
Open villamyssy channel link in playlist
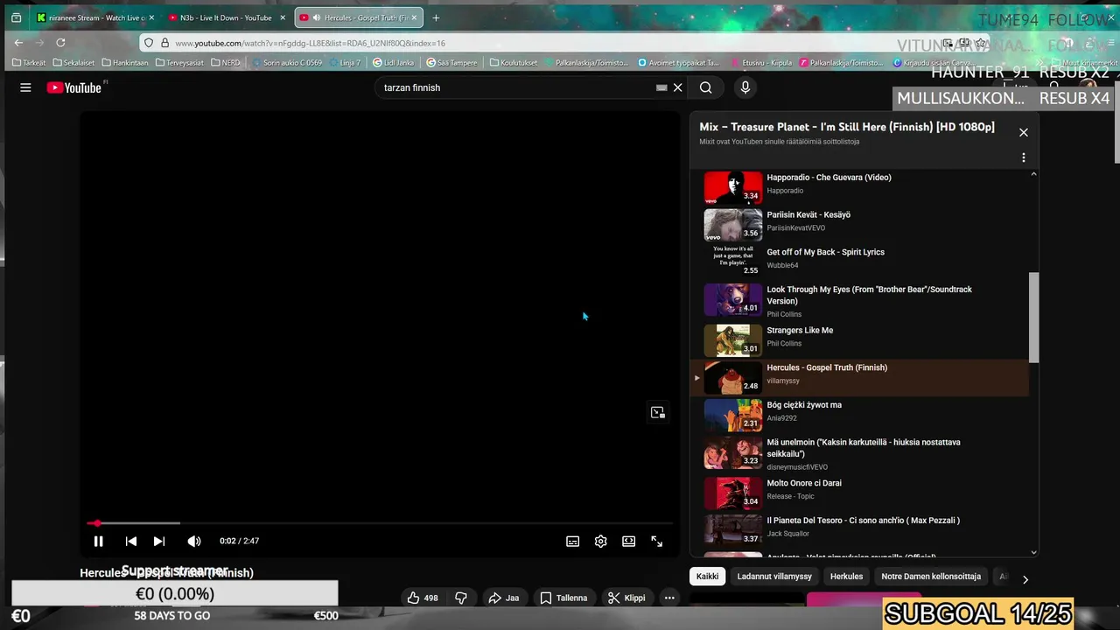(783, 381)
